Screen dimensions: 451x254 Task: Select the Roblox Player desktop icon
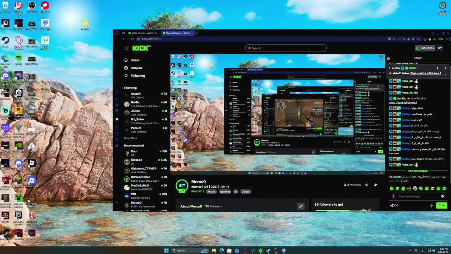point(32,182)
